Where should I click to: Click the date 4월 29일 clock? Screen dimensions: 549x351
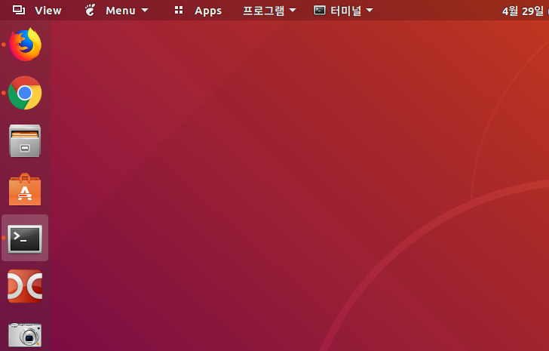525,11
